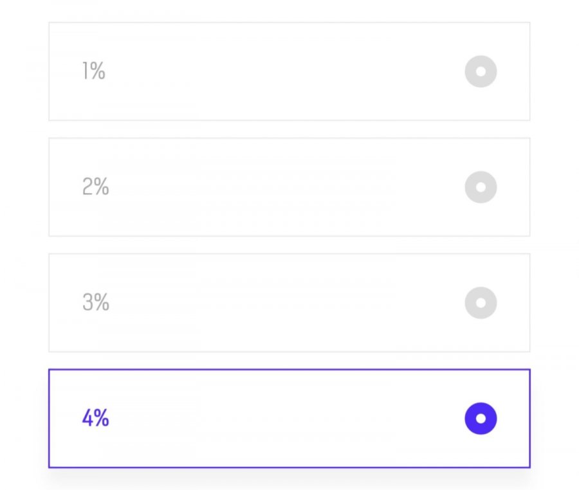
Task: Choose the 1% option card
Action: coord(289,71)
